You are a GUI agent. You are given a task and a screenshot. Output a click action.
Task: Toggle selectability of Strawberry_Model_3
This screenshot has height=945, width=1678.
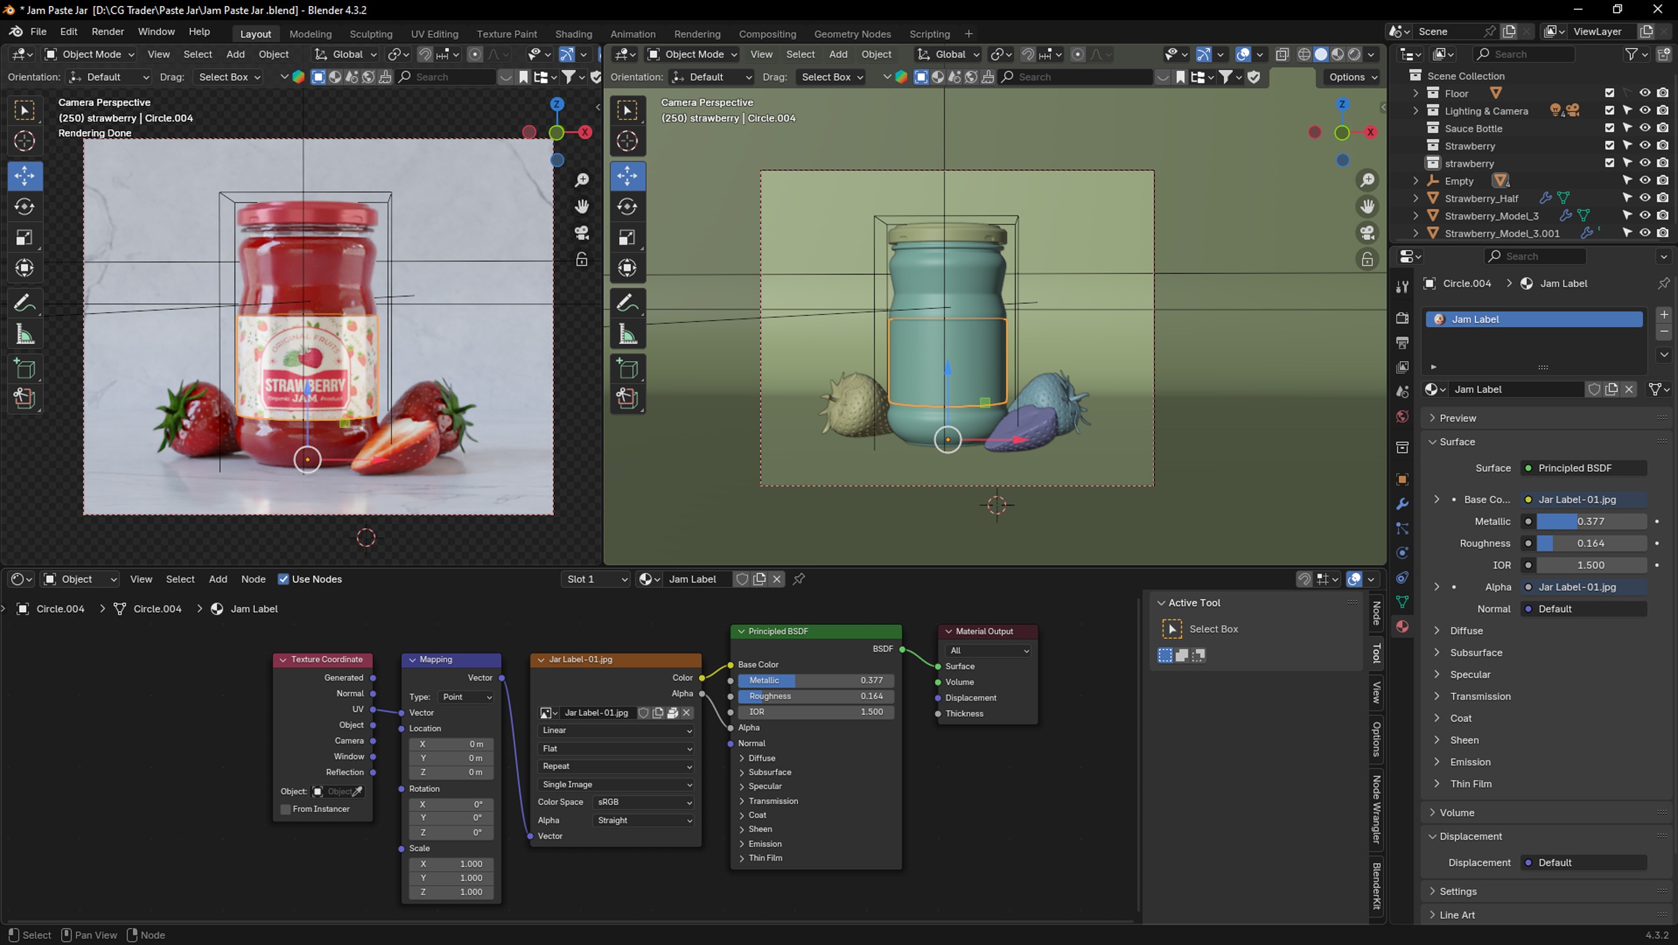1627,215
